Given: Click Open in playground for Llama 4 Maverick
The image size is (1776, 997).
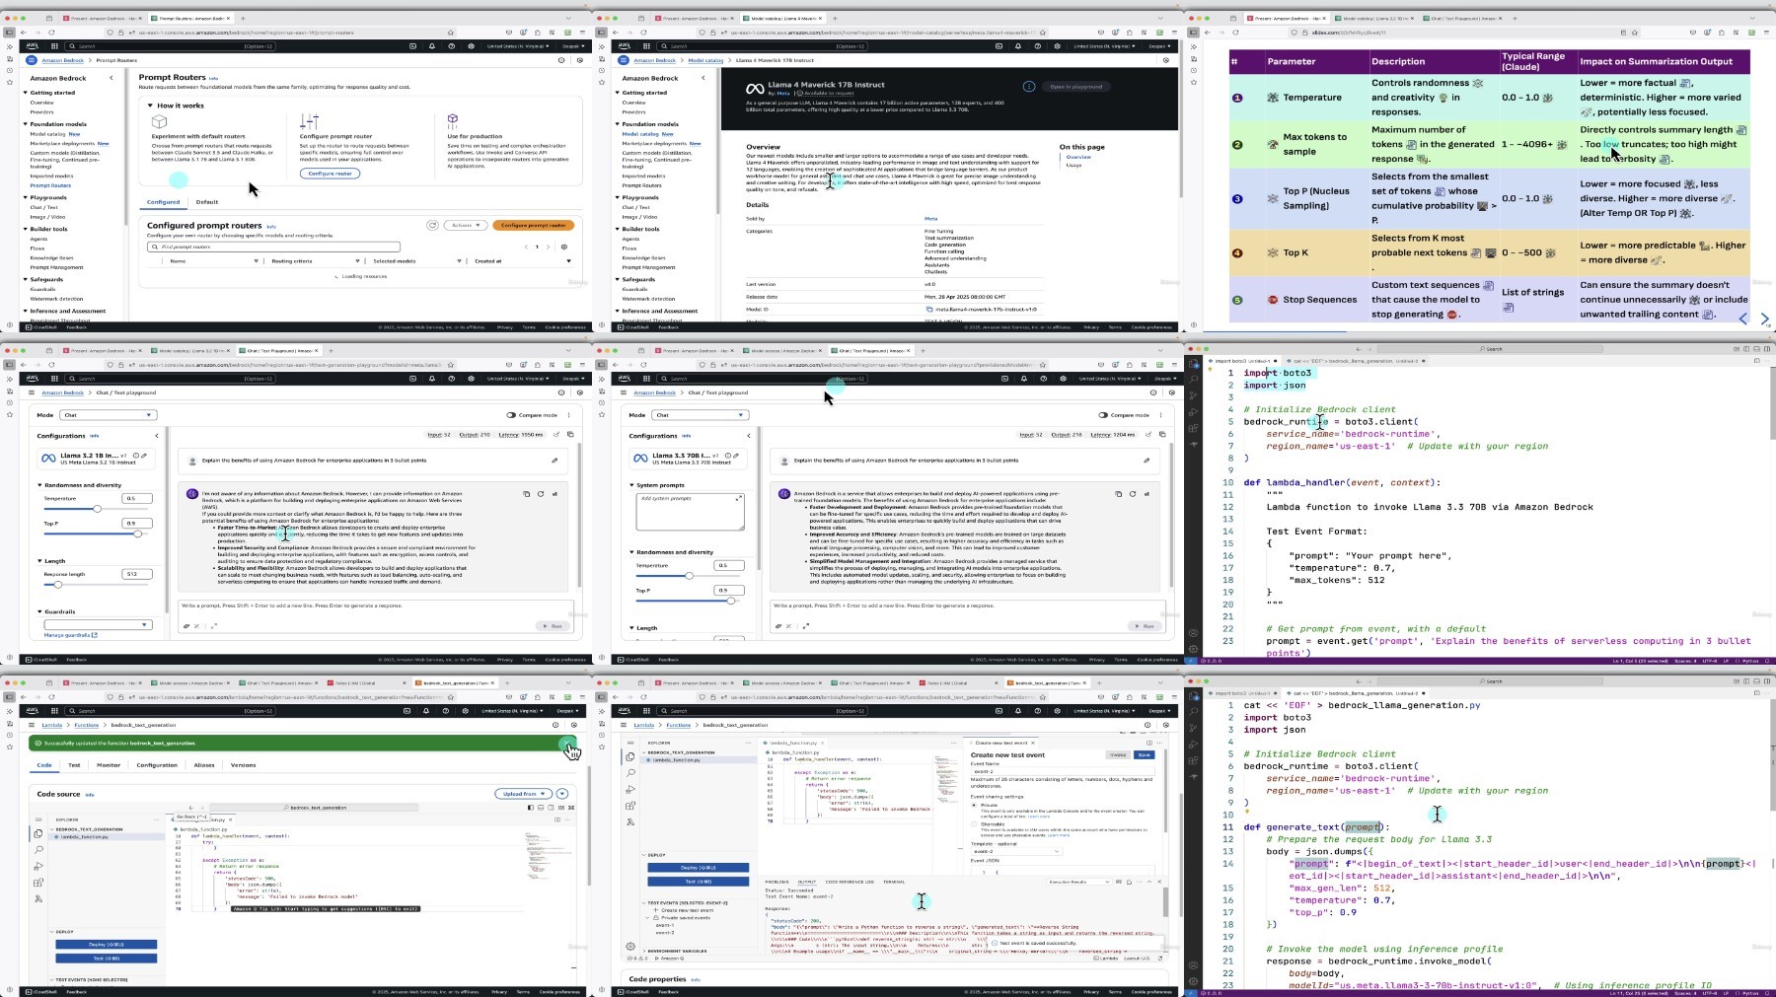Looking at the screenshot, I should [x=1075, y=87].
